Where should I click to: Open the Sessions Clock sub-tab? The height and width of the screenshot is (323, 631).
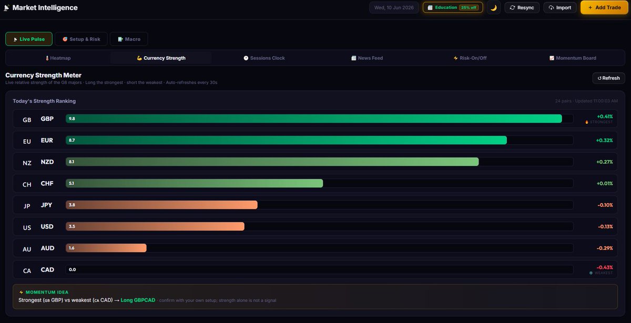264,58
